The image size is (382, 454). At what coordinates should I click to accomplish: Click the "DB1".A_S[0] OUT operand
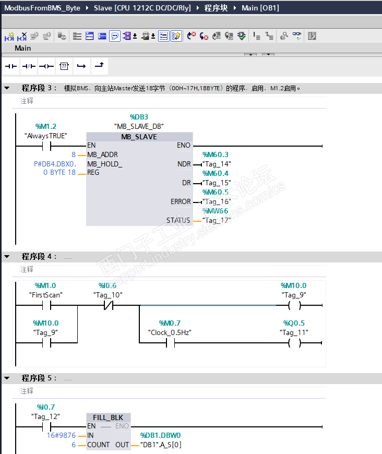coord(161,445)
